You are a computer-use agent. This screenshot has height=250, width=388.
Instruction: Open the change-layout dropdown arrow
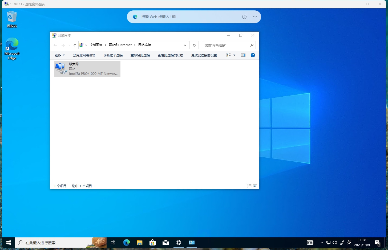(234, 55)
